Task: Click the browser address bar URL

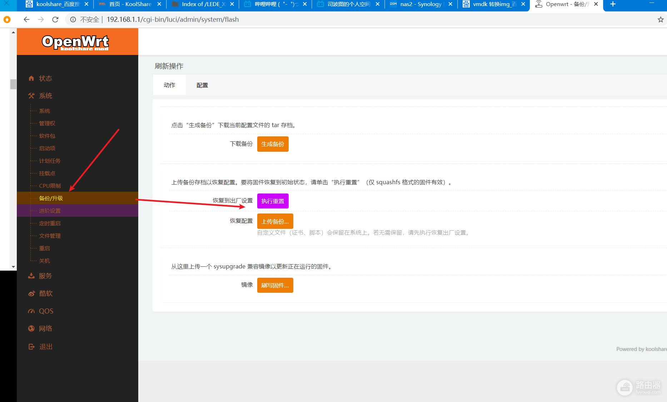Action: 173,20
